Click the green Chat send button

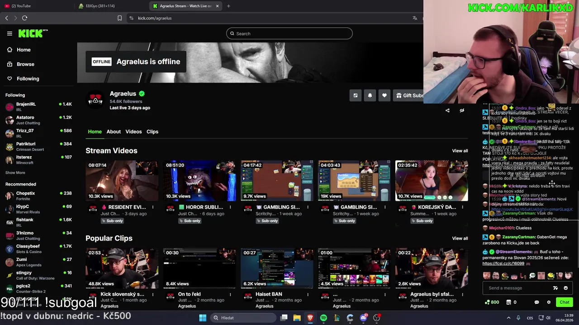coord(565,302)
